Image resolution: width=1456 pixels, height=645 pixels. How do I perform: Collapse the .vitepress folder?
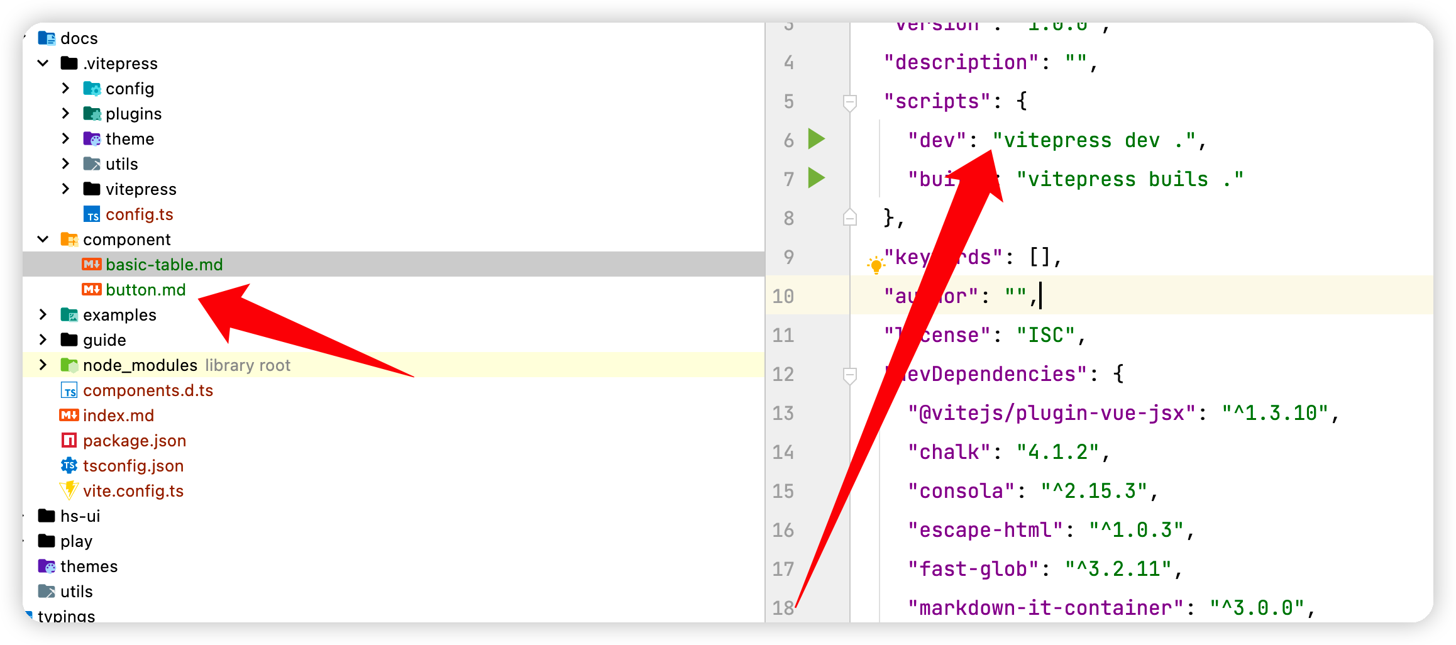click(43, 63)
